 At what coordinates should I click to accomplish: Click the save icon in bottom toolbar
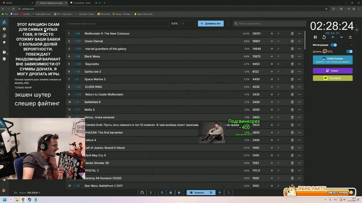tap(162, 193)
